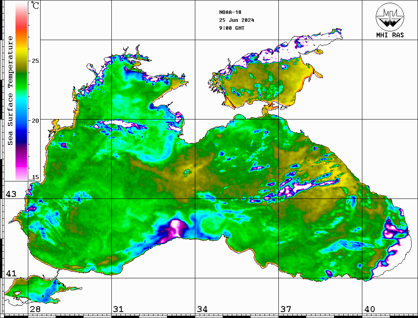
Task: Click the '15' value on temperature scale
Action: [35, 177]
